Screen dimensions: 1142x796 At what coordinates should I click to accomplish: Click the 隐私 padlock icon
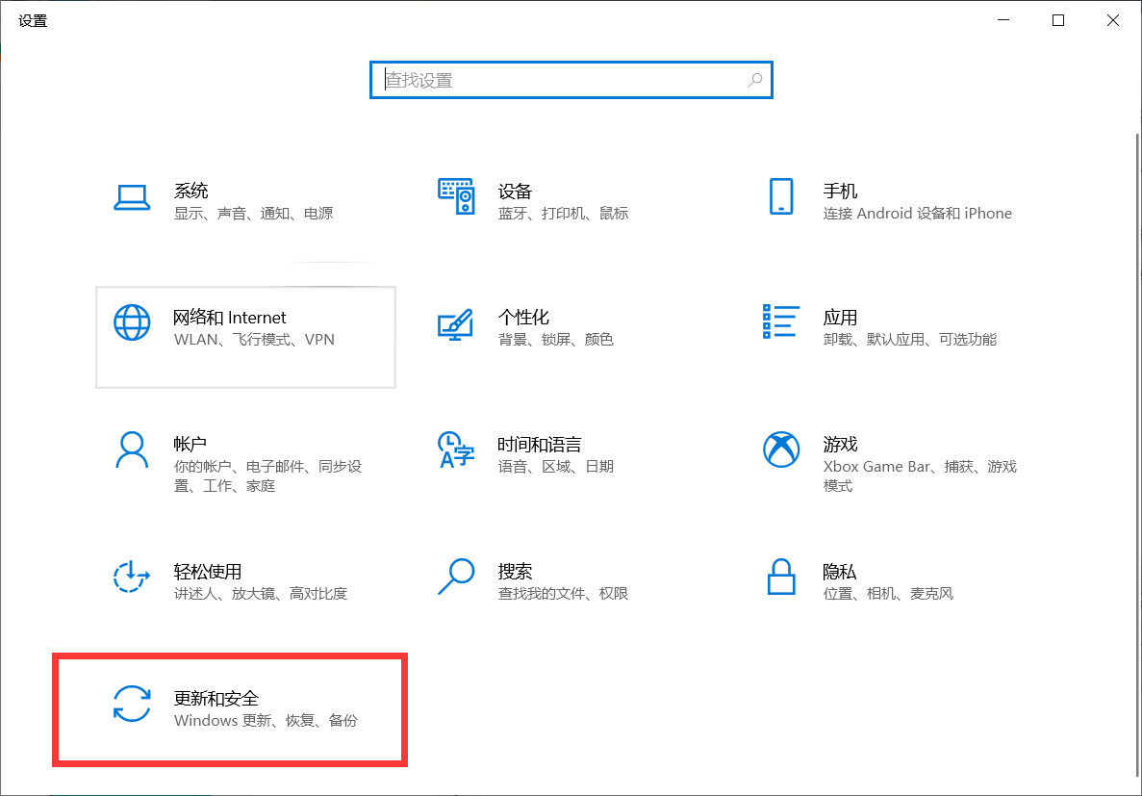point(780,577)
